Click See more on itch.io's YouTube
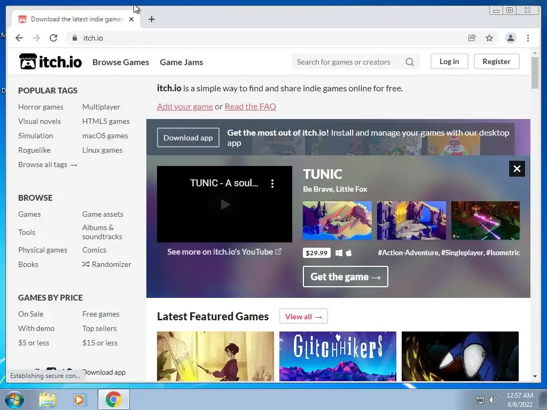 point(224,252)
